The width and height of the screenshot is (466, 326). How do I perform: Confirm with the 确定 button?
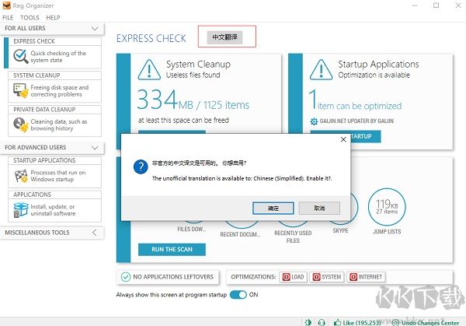point(273,208)
